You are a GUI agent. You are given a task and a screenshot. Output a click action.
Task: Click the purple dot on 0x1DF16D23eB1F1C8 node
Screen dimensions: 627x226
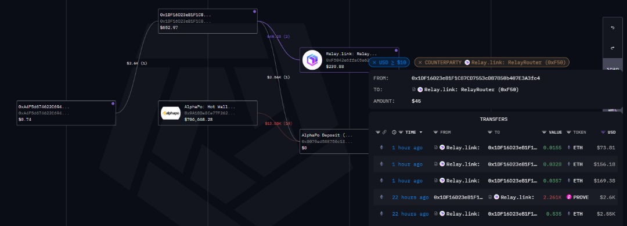[255, 12]
